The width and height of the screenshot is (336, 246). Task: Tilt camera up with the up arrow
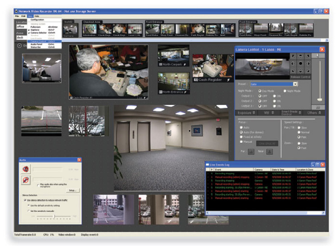(x=300, y=56)
